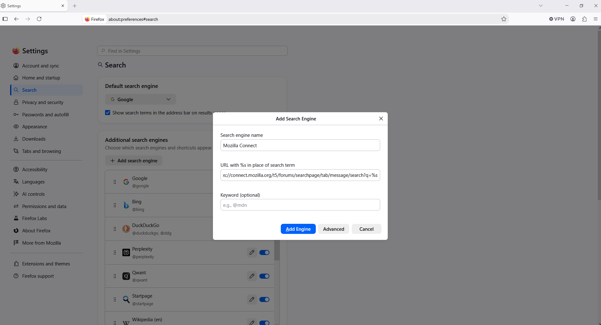Focus the Keyword optional field

(300, 205)
